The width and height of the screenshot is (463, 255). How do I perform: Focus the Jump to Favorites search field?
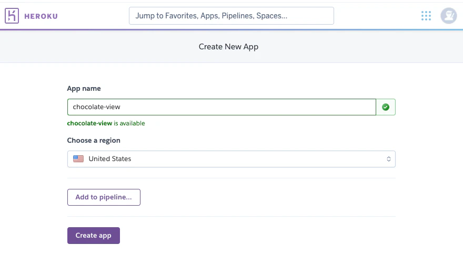231,16
